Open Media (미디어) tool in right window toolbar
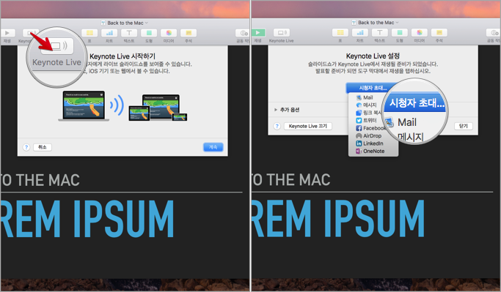 tap(420, 32)
